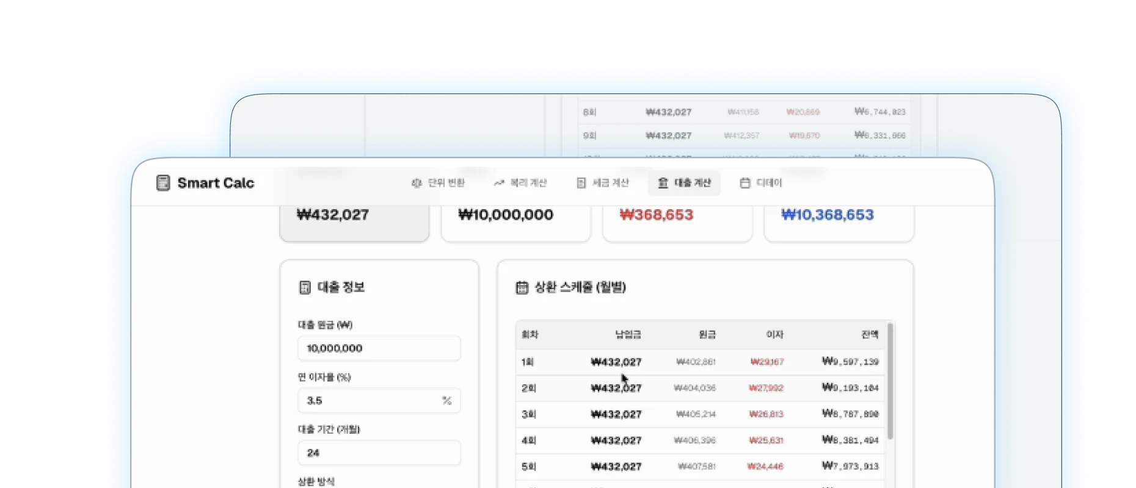Click balance ₩8,381,494 in 4회 row
1136x488 pixels.
[851, 440]
